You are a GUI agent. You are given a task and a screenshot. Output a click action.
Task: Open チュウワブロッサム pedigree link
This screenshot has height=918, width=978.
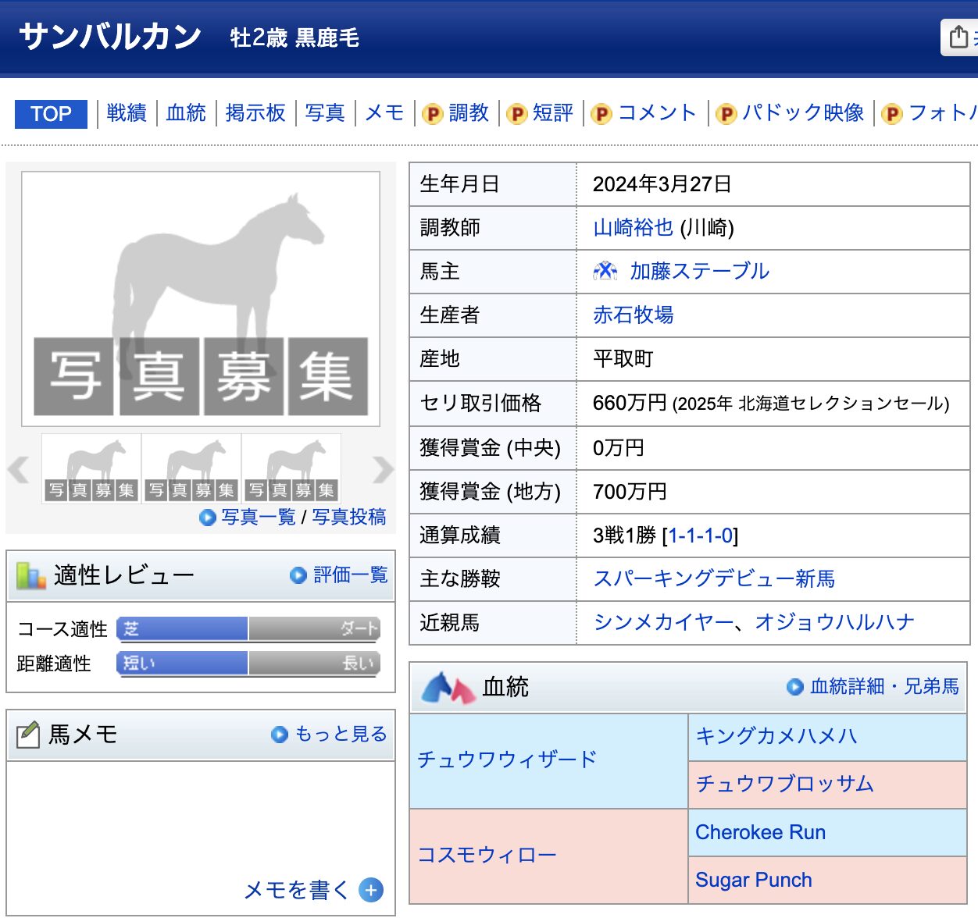point(785,784)
